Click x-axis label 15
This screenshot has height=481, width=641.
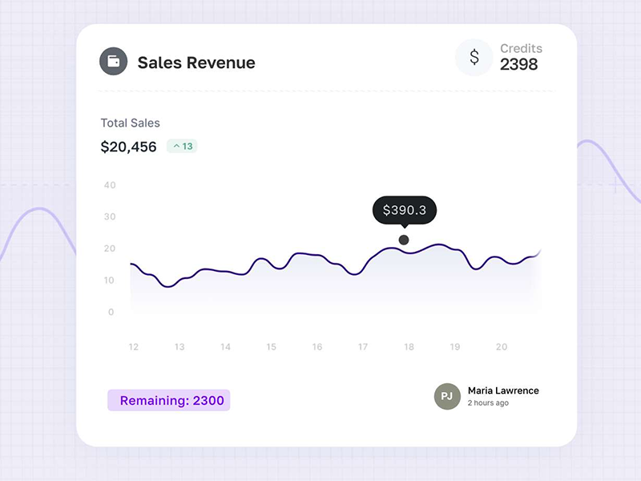click(272, 347)
